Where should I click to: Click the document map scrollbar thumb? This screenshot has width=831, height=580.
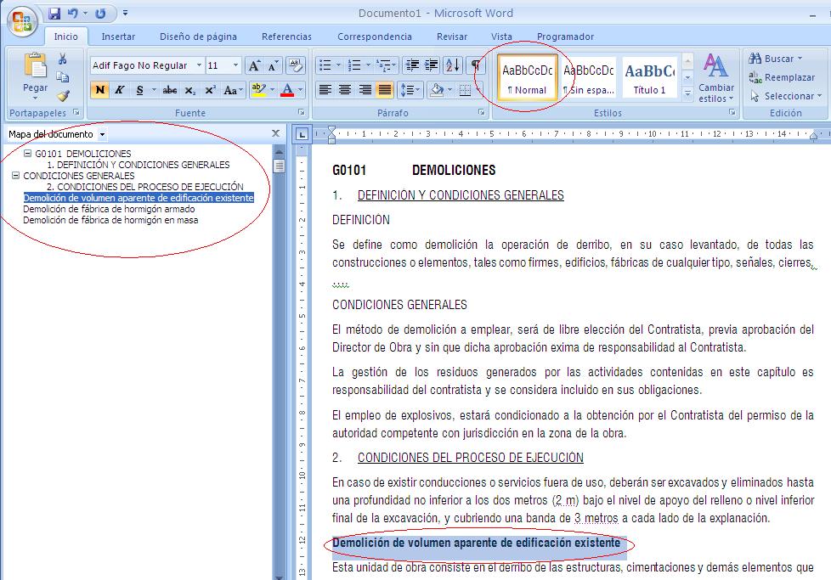(x=279, y=166)
